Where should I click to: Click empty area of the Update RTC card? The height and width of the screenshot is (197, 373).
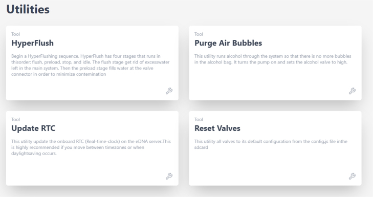[x=83, y=169]
